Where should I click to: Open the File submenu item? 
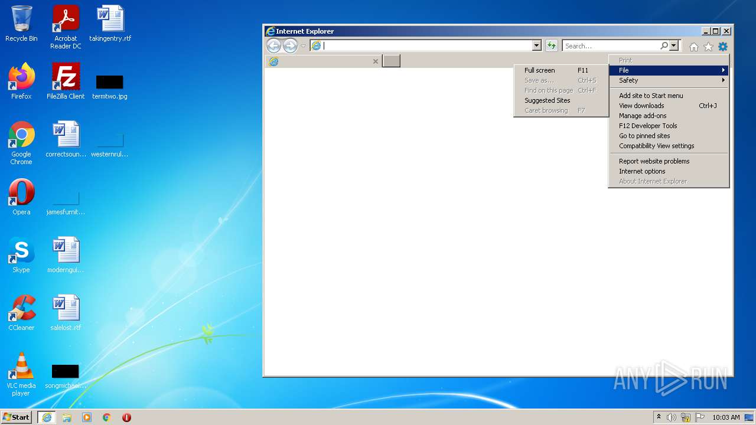click(x=669, y=70)
